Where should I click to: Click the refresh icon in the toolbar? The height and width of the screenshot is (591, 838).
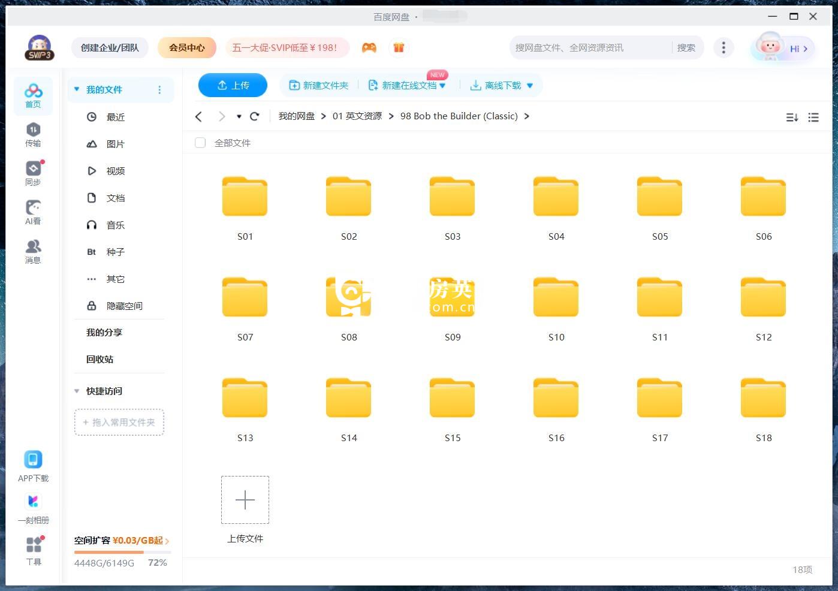254,116
